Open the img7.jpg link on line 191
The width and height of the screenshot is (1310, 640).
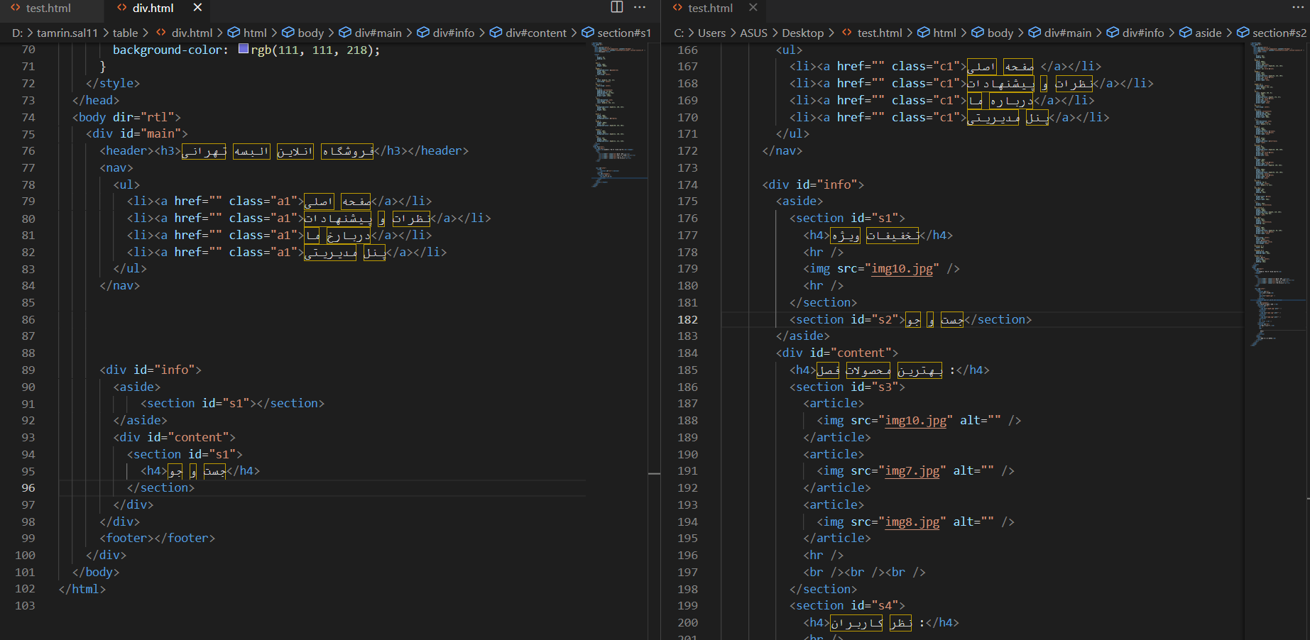pyautogui.click(x=912, y=471)
